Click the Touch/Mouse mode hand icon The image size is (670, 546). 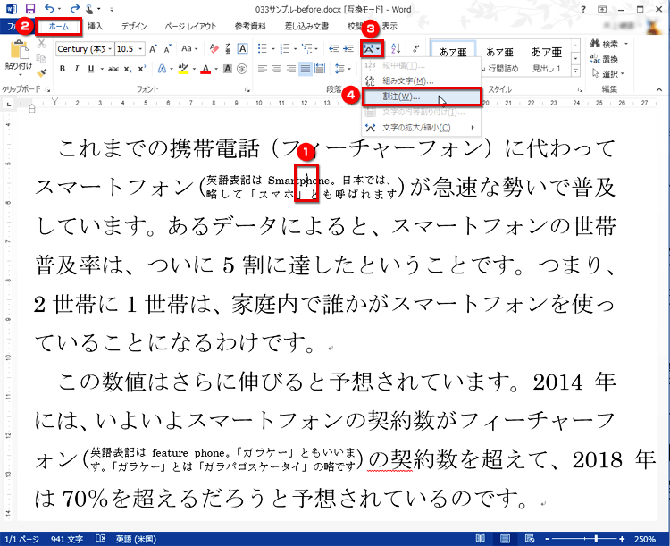tap(89, 9)
